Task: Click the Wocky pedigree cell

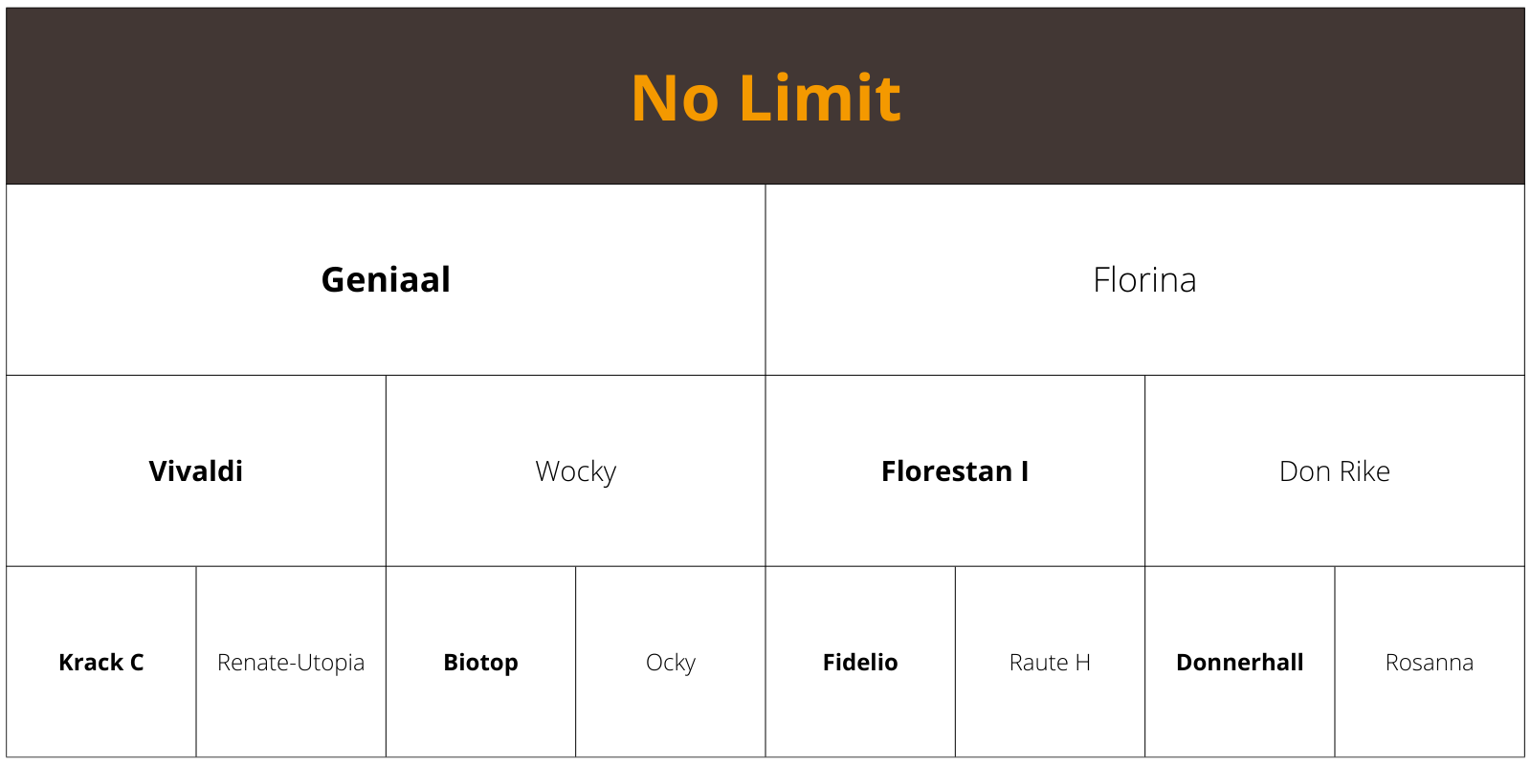Action: (x=575, y=470)
